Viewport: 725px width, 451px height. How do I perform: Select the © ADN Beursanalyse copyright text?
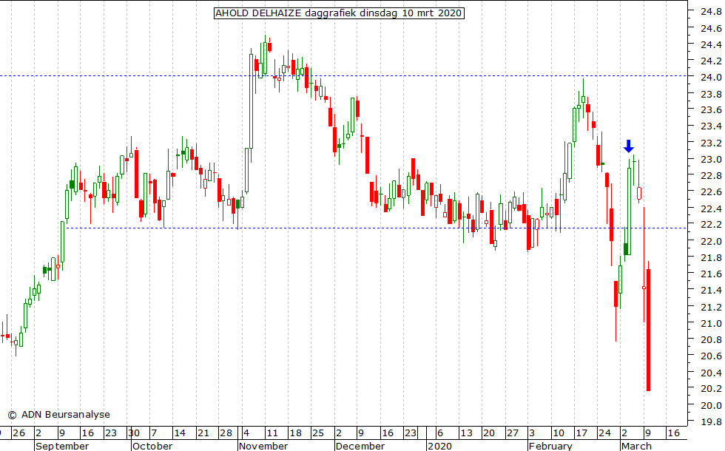point(58,415)
